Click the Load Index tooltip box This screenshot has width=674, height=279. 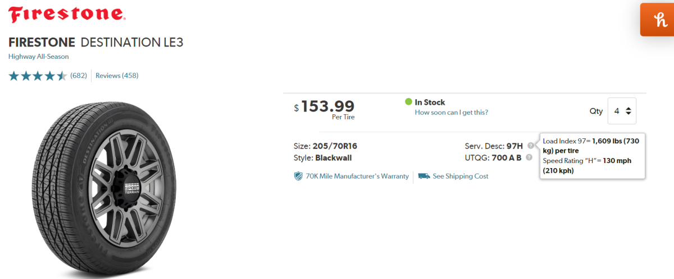click(x=593, y=156)
